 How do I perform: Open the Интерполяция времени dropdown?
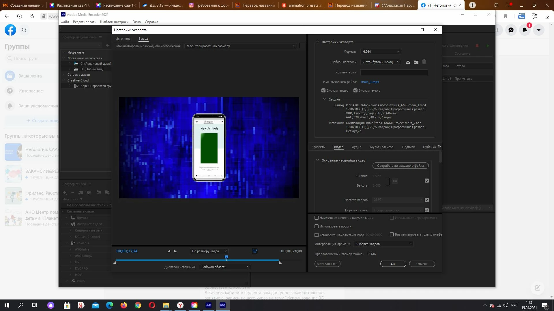[383, 244]
